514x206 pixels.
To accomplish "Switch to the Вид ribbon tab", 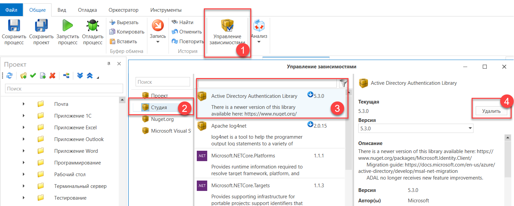I will tap(62, 10).
